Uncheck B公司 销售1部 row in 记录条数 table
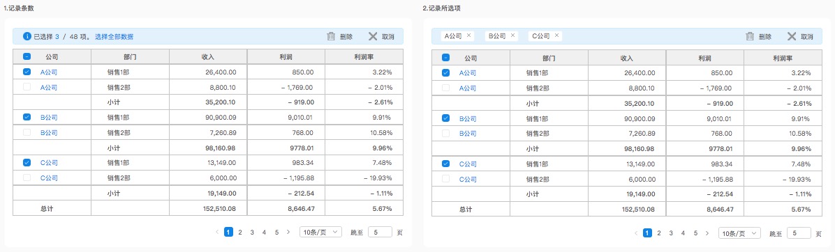Image resolution: width=835 pixels, height=252 pixels. coord(27,117)
